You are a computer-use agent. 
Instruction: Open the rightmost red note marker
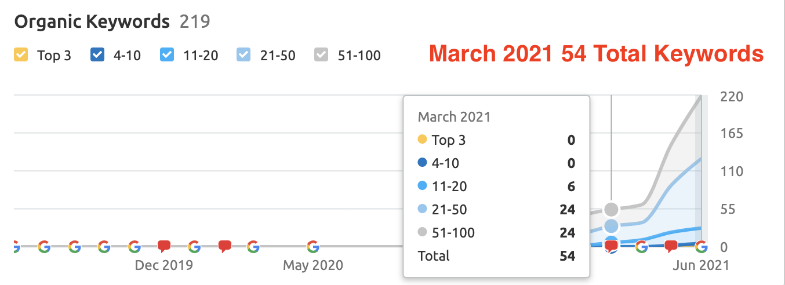point(671,247)
